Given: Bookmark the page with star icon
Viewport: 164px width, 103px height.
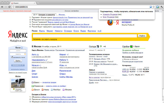Looking at the screenshot, I should click(154, 7).
